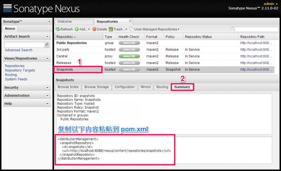This screenshot has height=171, width=281.
Task: Sort by the Repository Status column header
Action: click(x=211, y=37)
